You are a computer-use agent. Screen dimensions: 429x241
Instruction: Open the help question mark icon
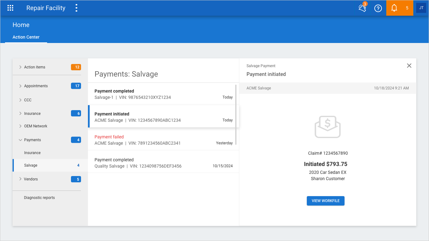click(x=378, y=8)
